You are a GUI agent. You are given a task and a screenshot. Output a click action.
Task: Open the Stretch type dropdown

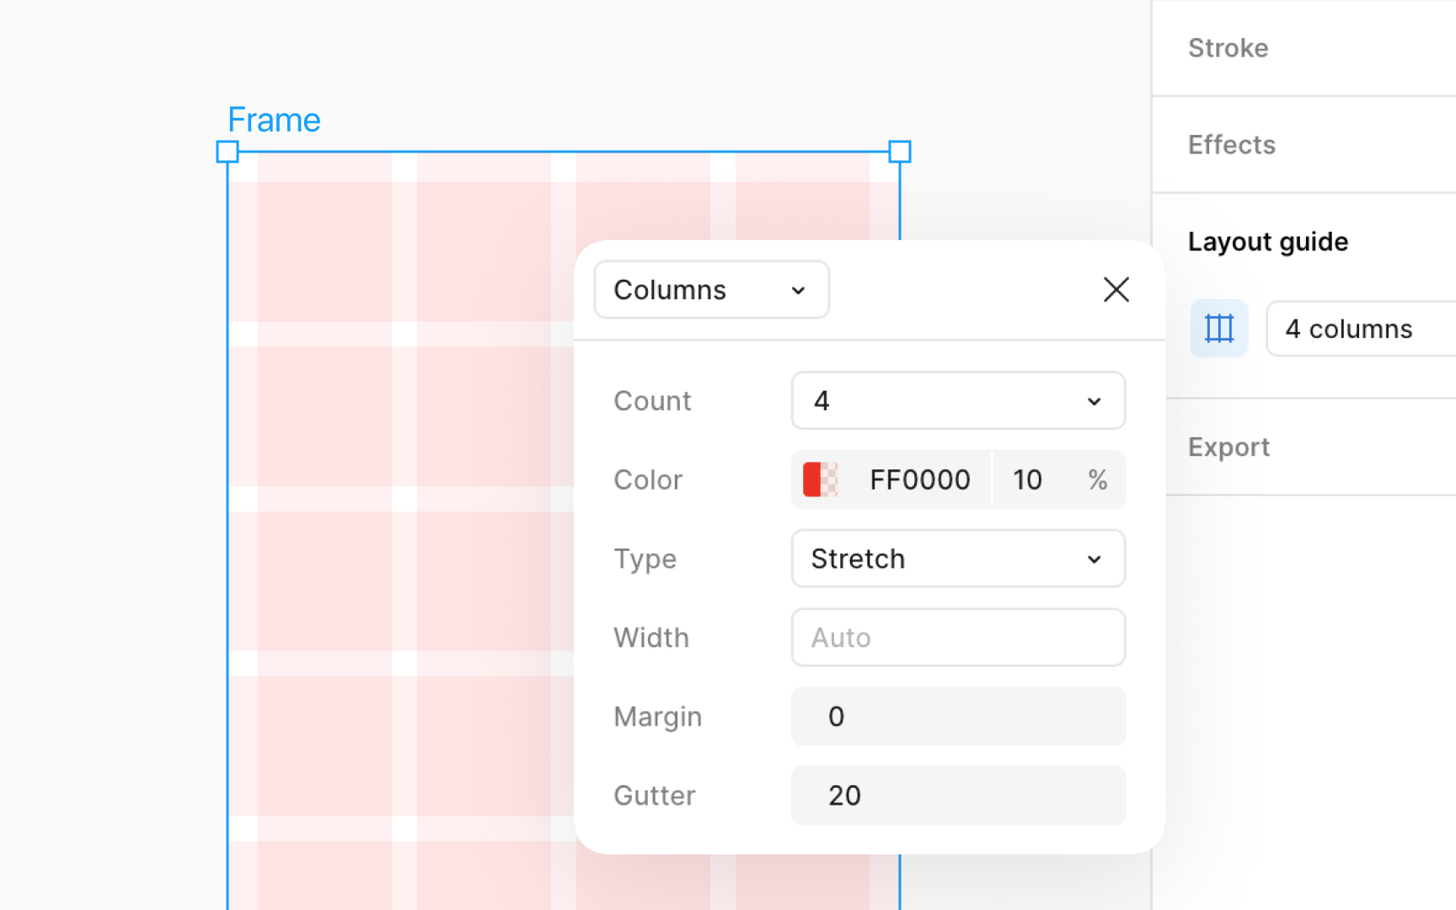point(958,559)
